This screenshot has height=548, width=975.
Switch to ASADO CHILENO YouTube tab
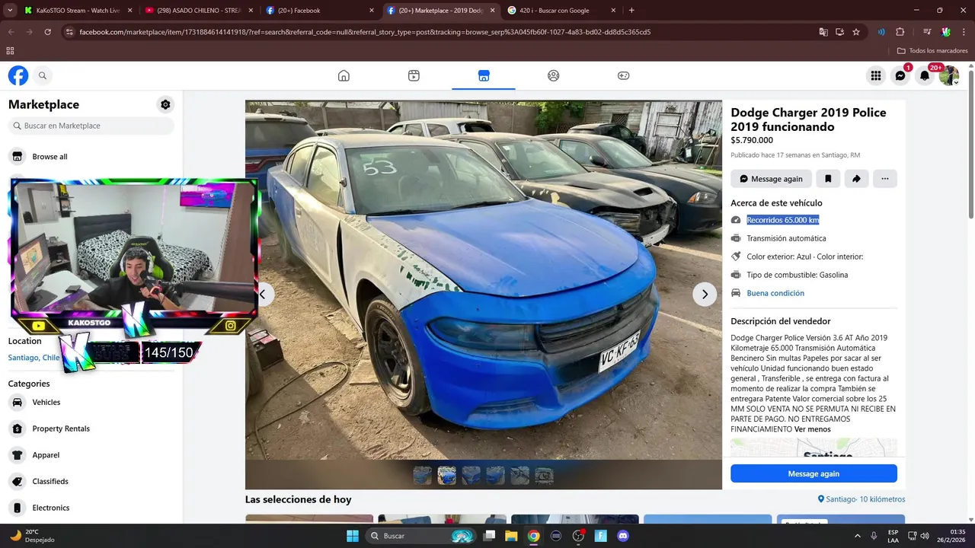pos(200,11)
